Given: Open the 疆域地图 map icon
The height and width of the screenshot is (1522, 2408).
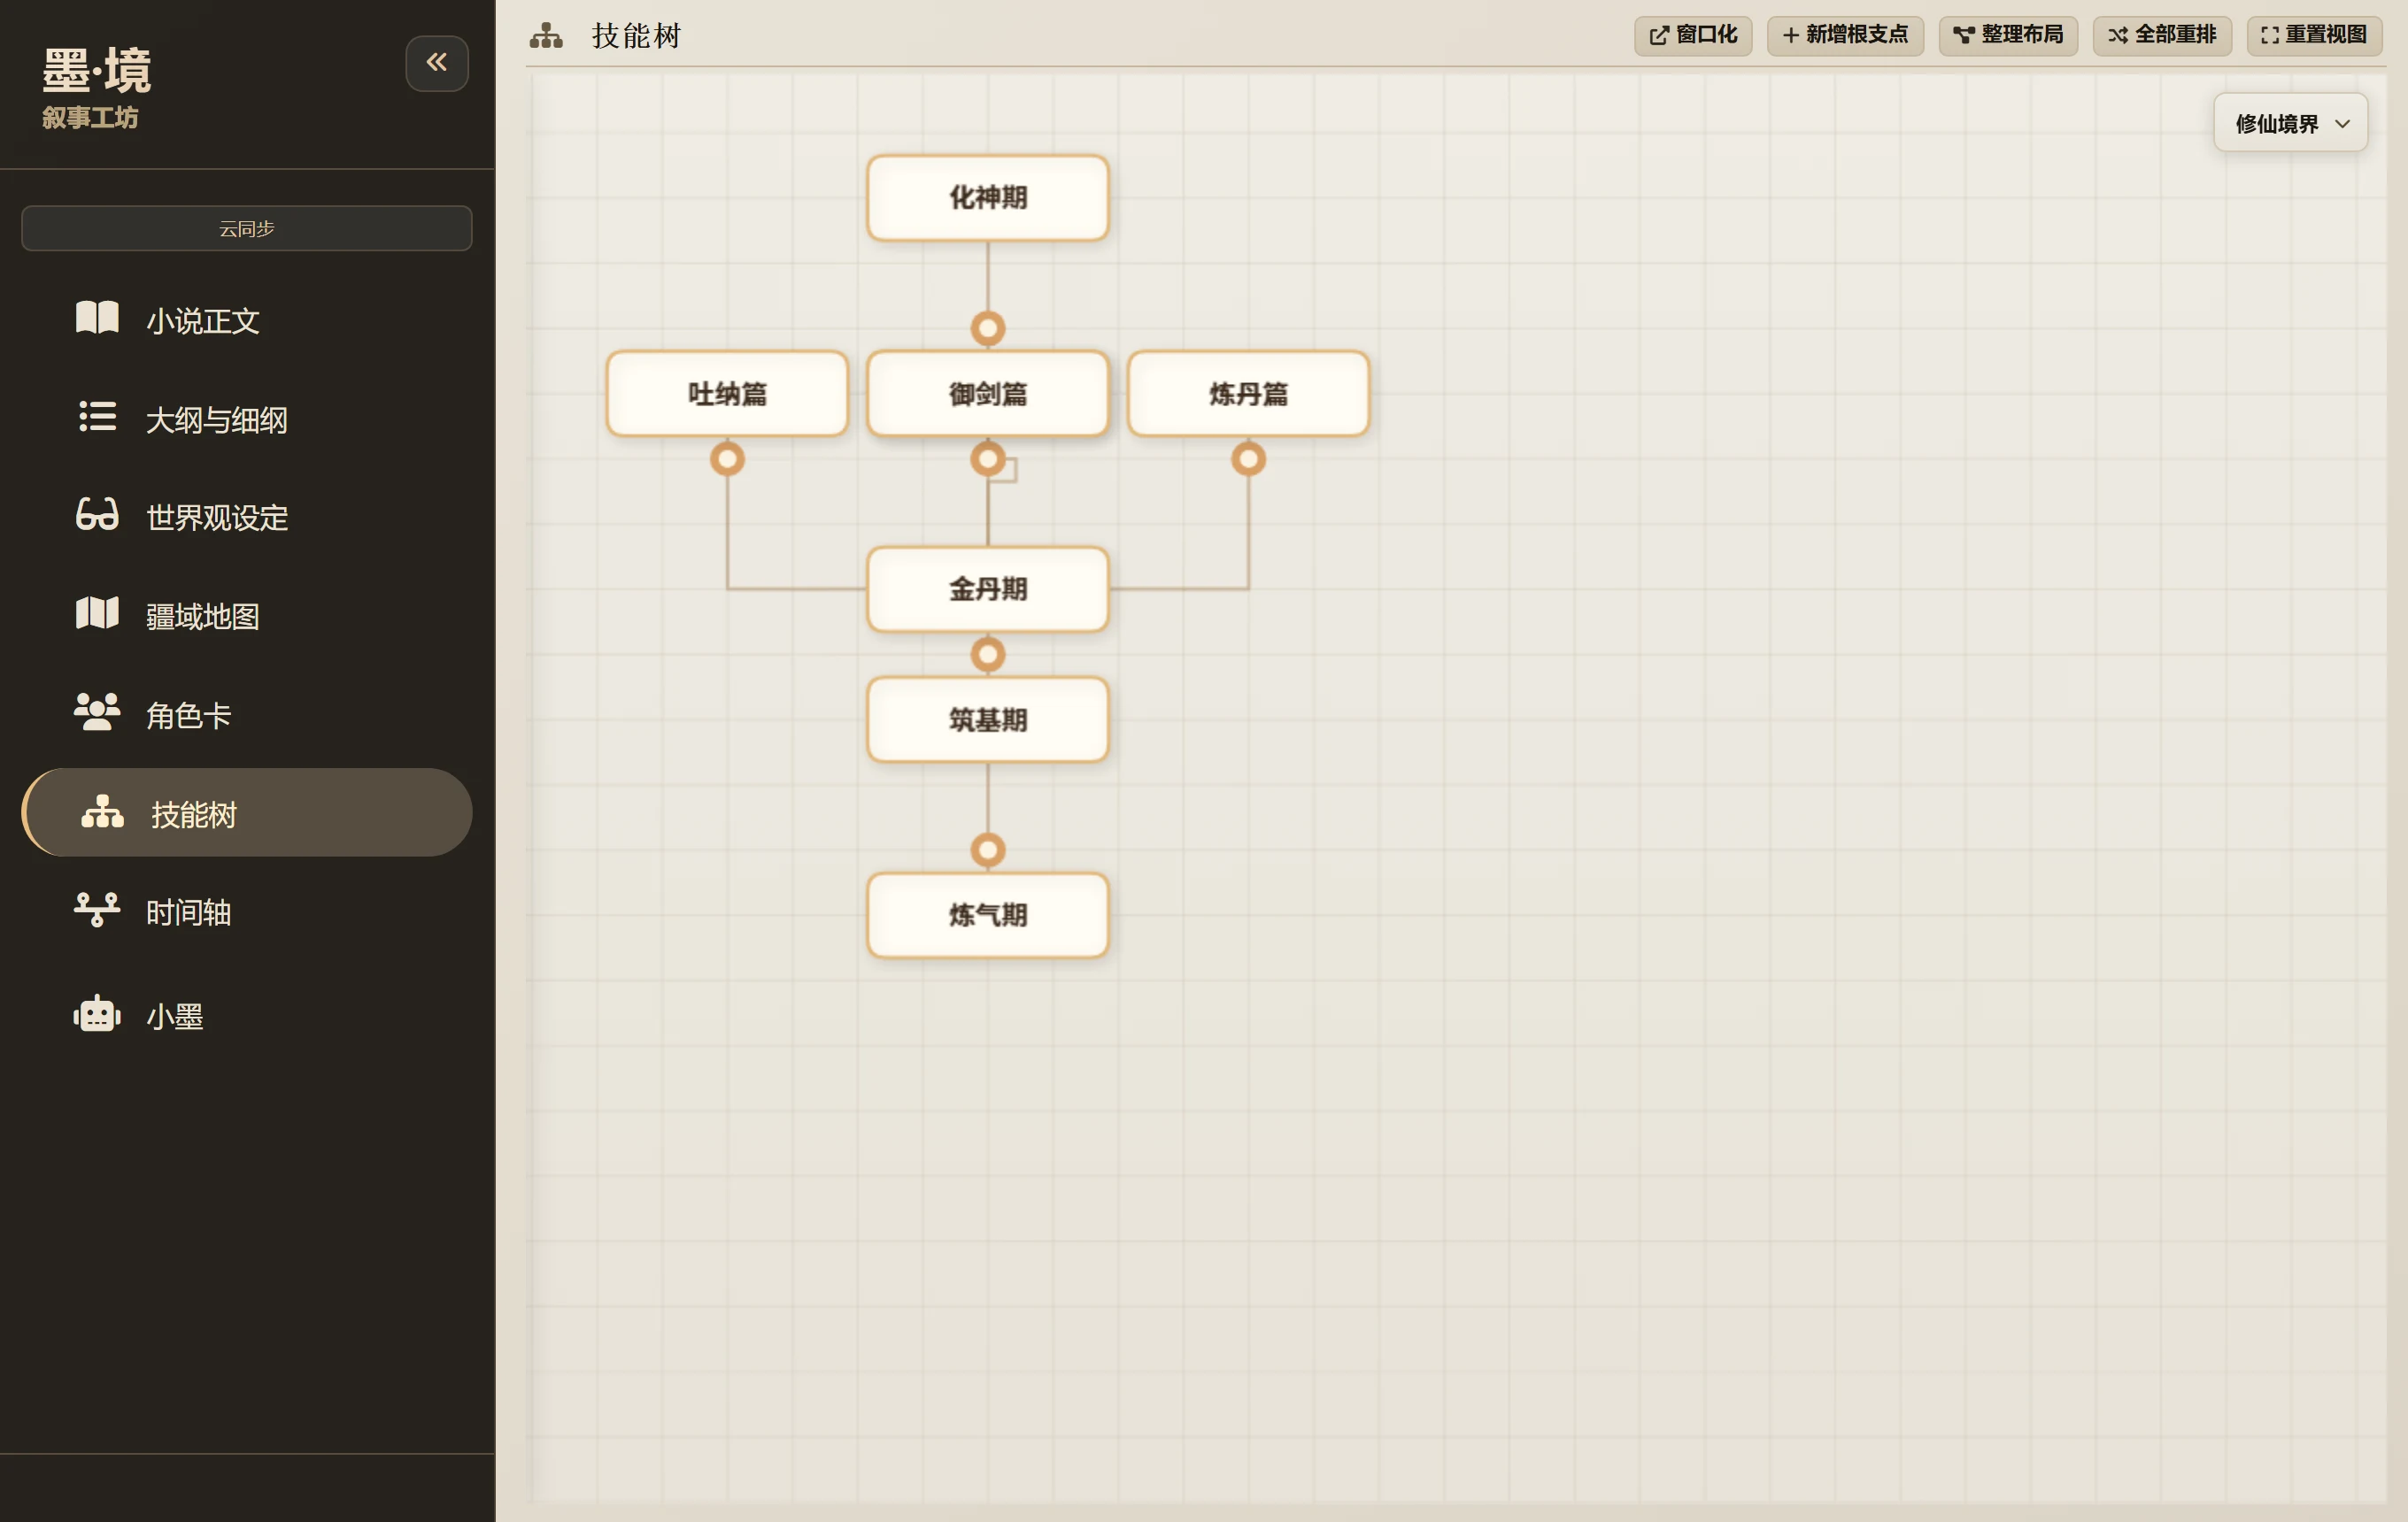Looking at the screenshot, I should 97,613.
